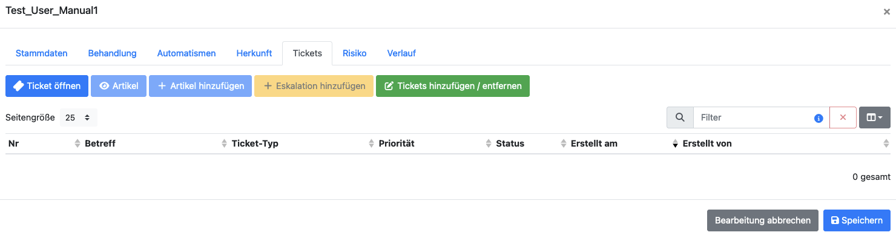Switch to the Stammdaten tab
Image resolution: width=896 pixels, height=235 pixels.
41,53
